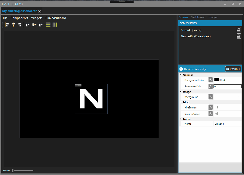The width and height of the screenshot is (244, 175).
Task: Open the File menu
Action: point(5,18)
